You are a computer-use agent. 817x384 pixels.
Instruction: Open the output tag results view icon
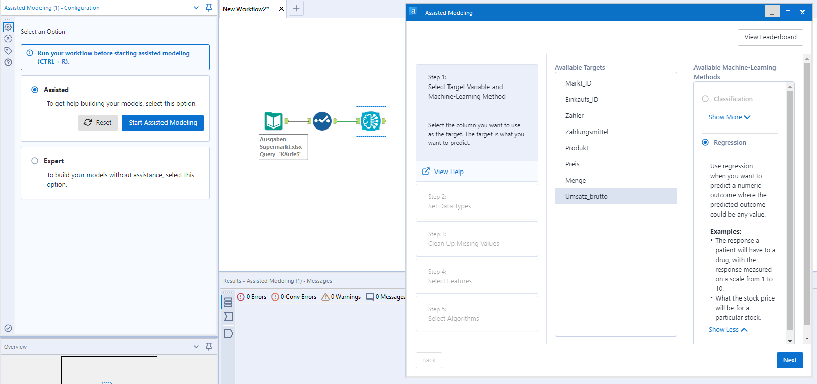pyautogui.click(x=228, y=333)
